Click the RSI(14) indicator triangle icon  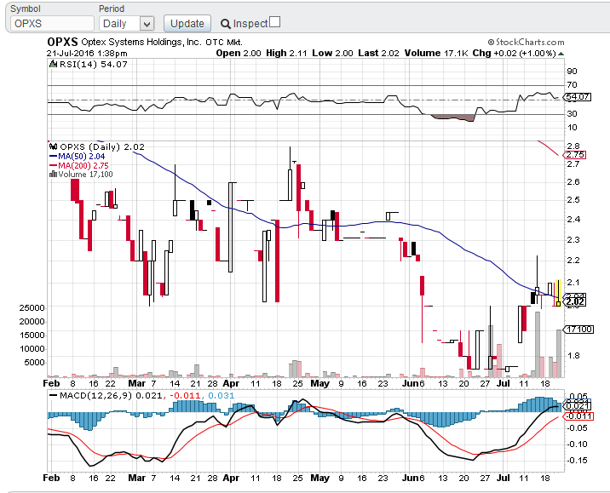click(x=54, y=64)
